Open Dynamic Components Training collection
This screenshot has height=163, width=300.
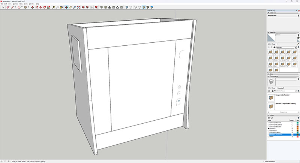271,106
